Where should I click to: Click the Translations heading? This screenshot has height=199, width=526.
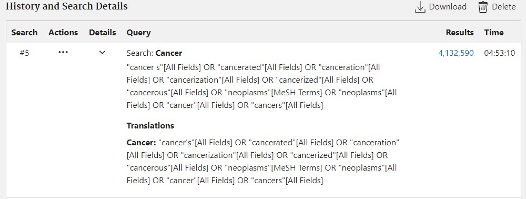pyautogui.click(x=150, y=126)
